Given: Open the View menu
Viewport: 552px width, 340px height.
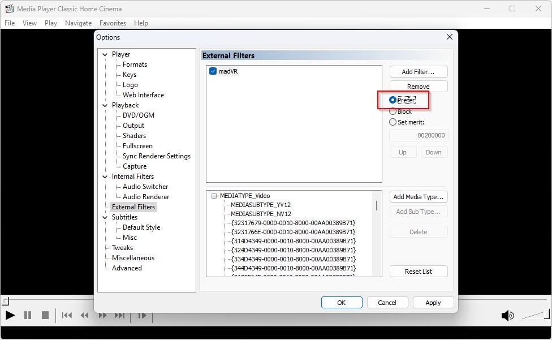Looking at the screenshot, I should (29, 23).
